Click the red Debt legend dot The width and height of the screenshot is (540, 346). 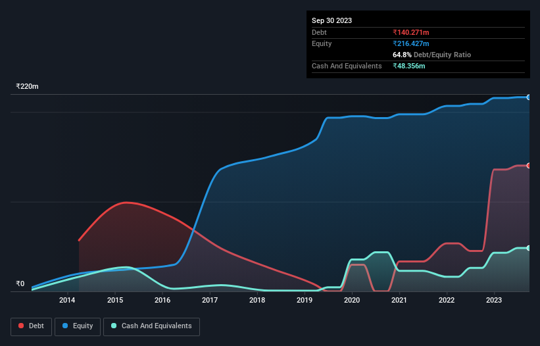pos(21,326)
